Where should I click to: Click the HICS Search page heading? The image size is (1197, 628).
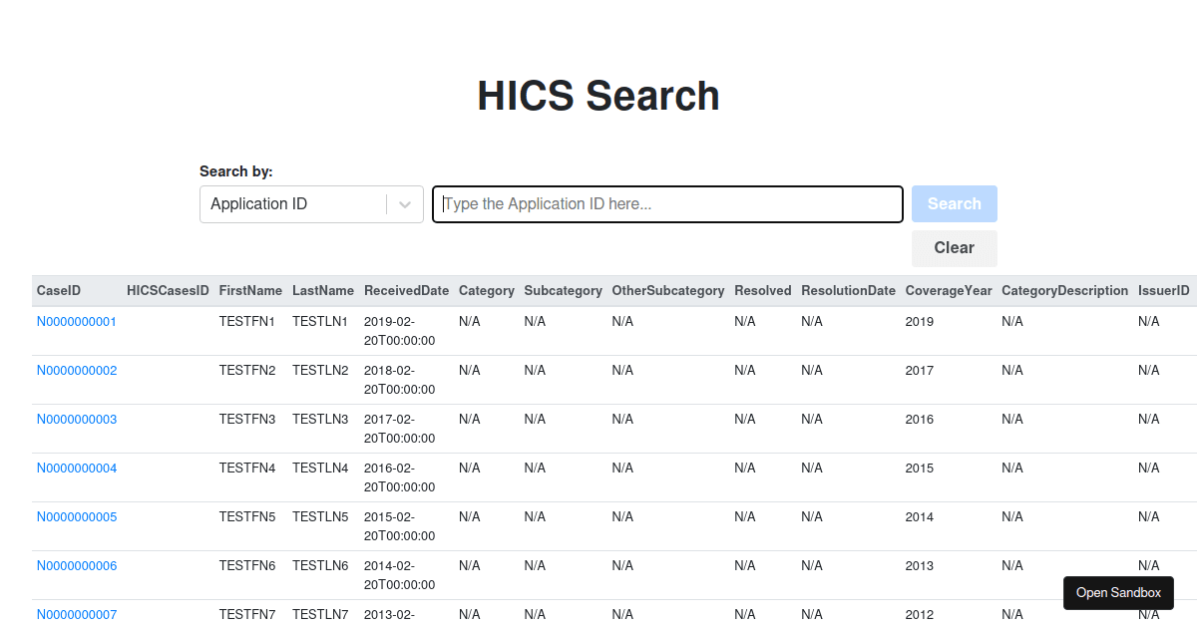[598, 96]
